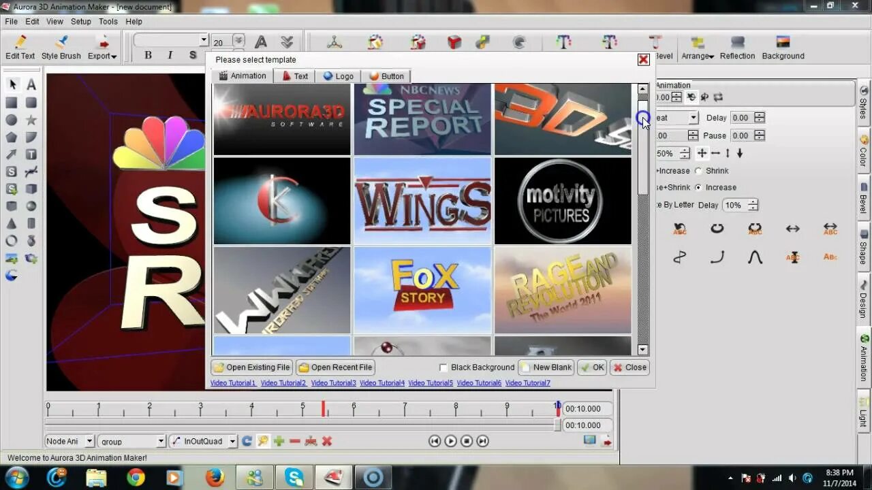The height and width of the screenshot is (490, 872).
Task: Confirm template with OK button
Action: 591,367
